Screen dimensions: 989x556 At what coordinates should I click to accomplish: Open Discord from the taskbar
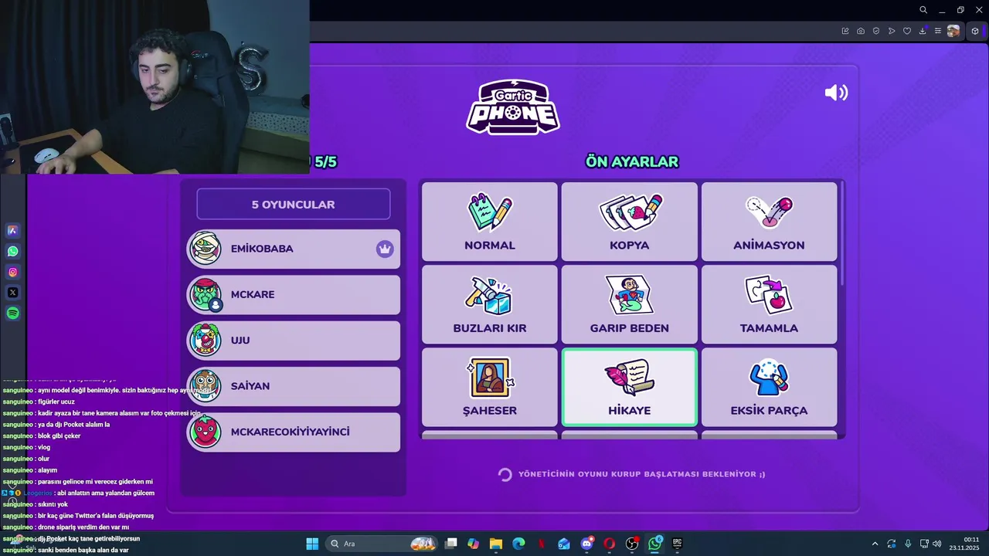[587, 544]
